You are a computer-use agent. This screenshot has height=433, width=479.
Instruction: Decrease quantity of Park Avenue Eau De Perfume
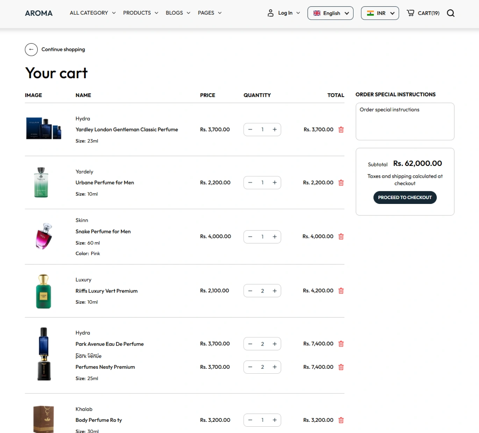click(250, 344)
